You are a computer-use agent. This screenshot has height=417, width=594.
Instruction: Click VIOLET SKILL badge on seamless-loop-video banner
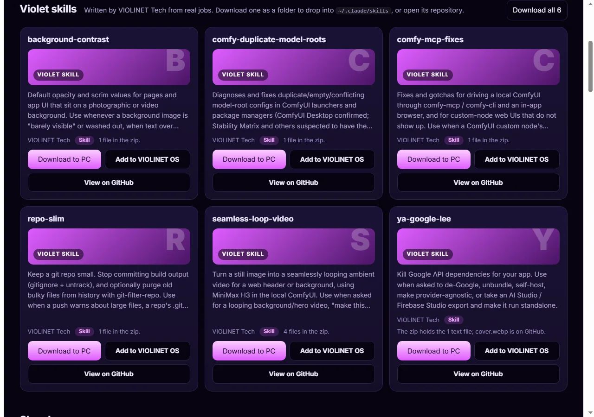point(243,254)
